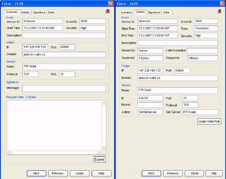The image size is (226, 179).
Task: Switch to Data tab in left Event window
Action: pos(52,13)
